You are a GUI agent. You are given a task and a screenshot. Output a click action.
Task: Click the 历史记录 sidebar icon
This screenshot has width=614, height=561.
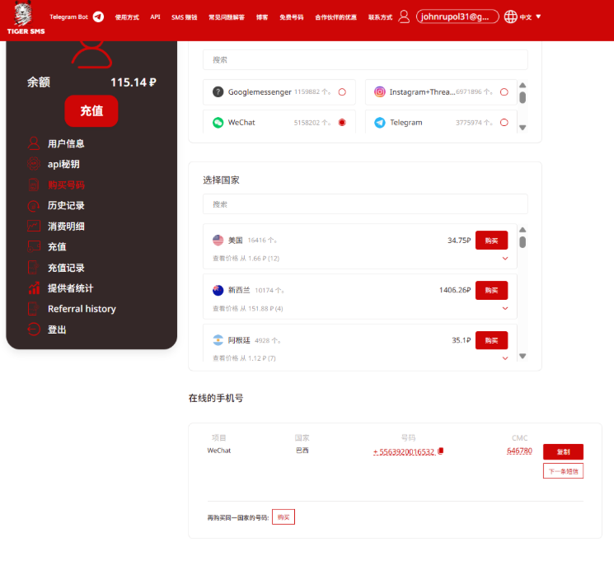(x=34, y=205)
